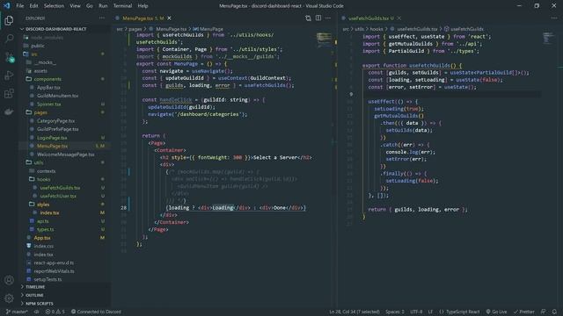Viewport: 563px width, 316px height.
Task: Open WelcomeMessagePage.tsx in explorer
Action: 65,154
